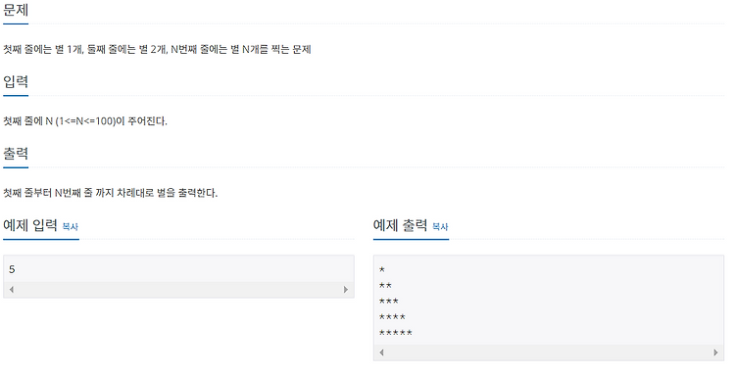Image resolution: width=735 pixels, height=373 pixels.
Task: Click the 예제 입력 heading text
Action: click(30, 225)
